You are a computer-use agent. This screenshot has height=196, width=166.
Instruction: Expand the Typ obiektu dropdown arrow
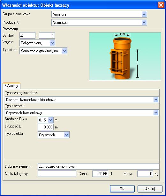coord(66,134)
